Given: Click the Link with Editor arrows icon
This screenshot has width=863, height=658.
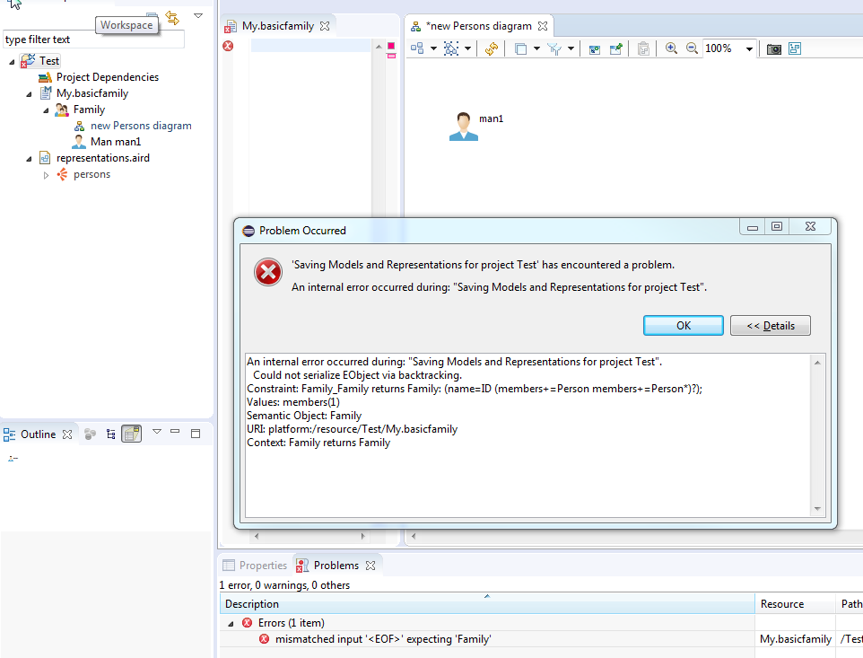Looking at the screenshot, I should click(x=172, y=18).
